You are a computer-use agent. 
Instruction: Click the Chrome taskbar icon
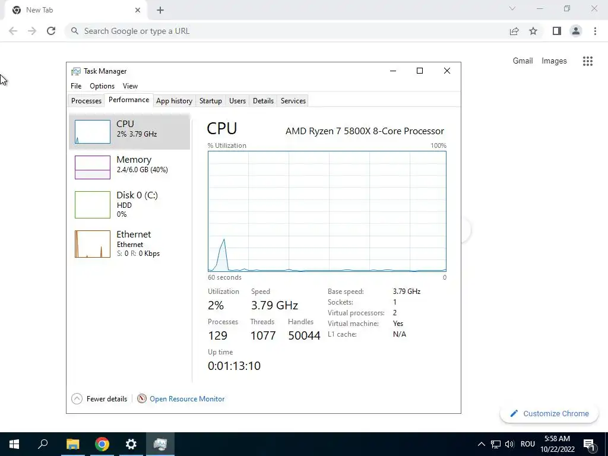click(102, 444)
